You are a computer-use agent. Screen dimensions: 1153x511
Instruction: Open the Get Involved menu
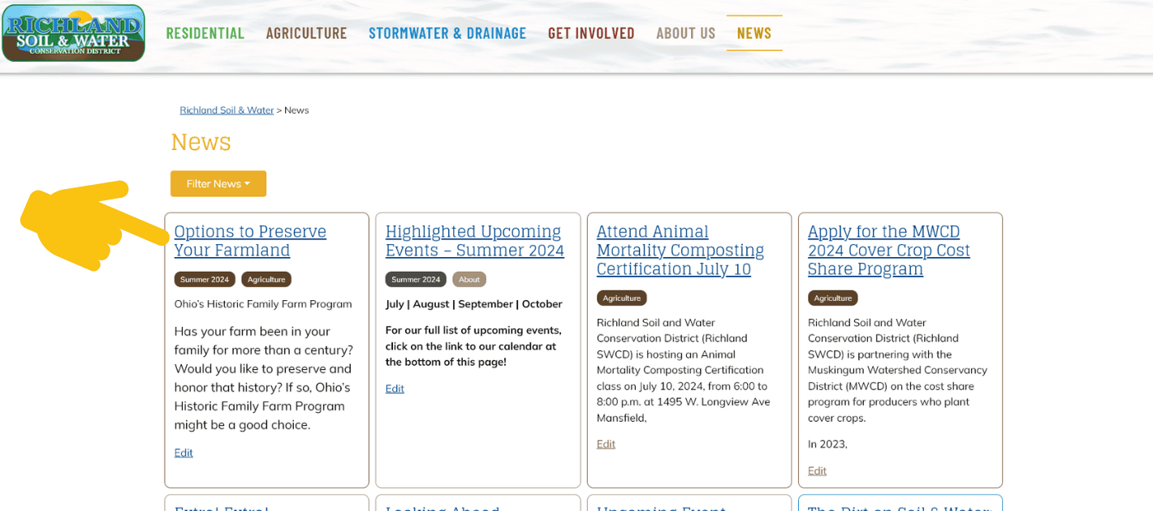tap(591, 33)
